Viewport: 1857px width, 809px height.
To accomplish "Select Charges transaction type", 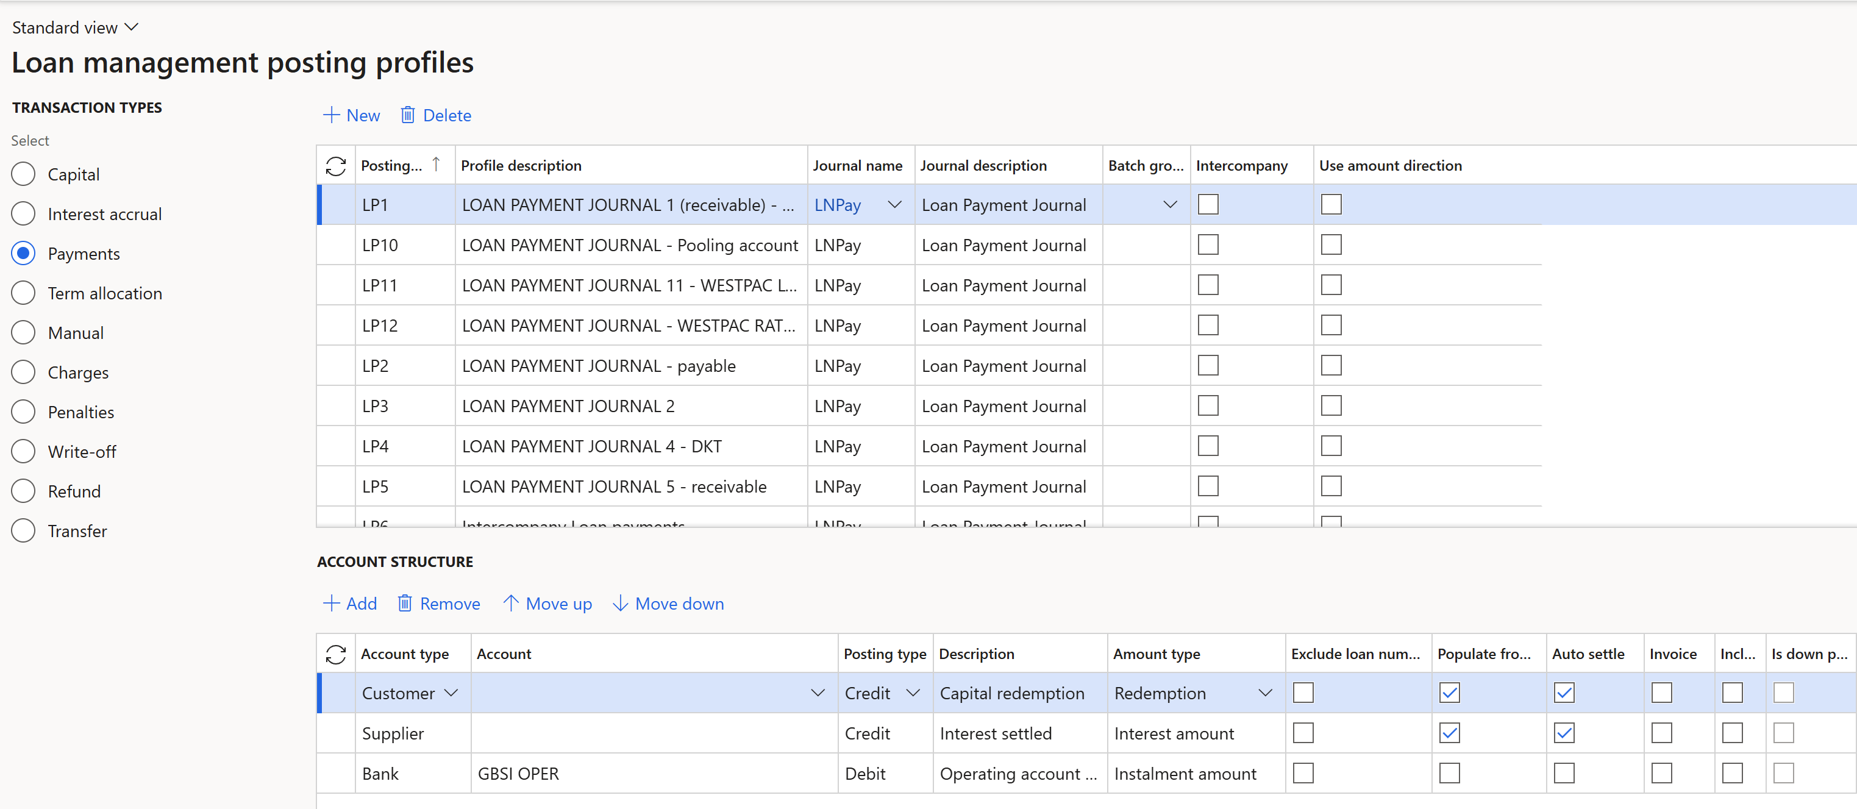I will click(x=23, y=372).
